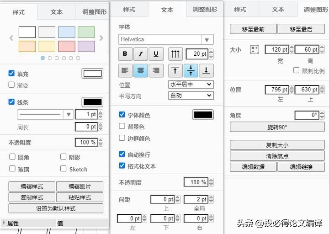
Task: Click the line width 1 pt stepper
Action: coord(101,115)
